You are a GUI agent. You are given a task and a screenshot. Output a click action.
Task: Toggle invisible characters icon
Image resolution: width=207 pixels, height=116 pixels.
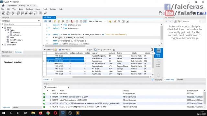pyautogui.click(x=123, y=21)
